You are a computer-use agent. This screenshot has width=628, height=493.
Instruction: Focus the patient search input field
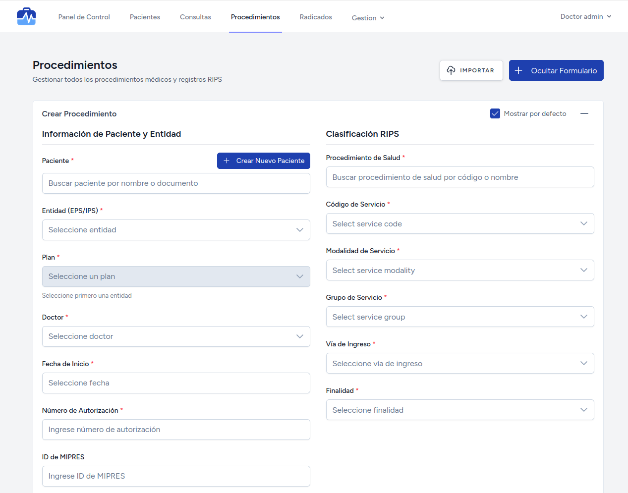[x=176, y=183]
